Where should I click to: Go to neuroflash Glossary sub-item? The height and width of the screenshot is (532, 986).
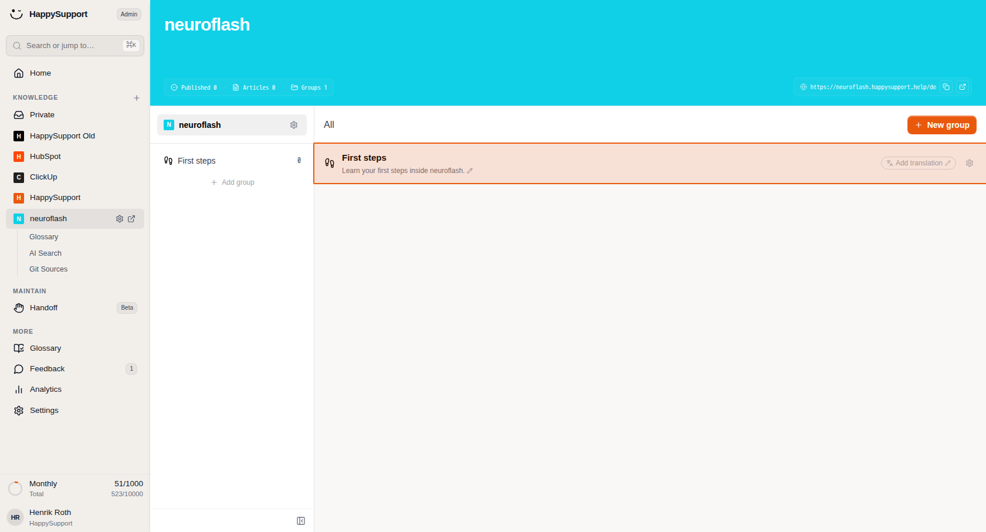(x=44, y=237)
